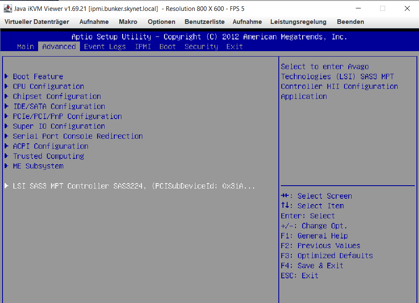The width and height of the screenshot is (419, 303).
Task: Click the arrow beside ACPI Configuration
Action: pos(6,146)
